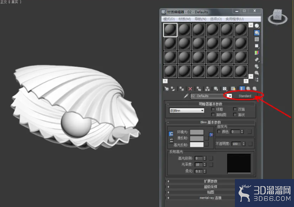Click the 不透明度 spinner arrows
The height and width of the screenshot is (207, 294).
[244, 144]
